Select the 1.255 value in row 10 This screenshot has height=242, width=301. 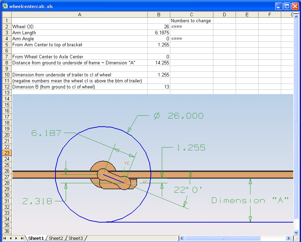159,75
